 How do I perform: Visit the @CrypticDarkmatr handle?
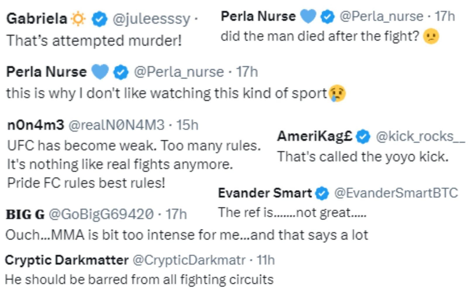click(189, 260)
